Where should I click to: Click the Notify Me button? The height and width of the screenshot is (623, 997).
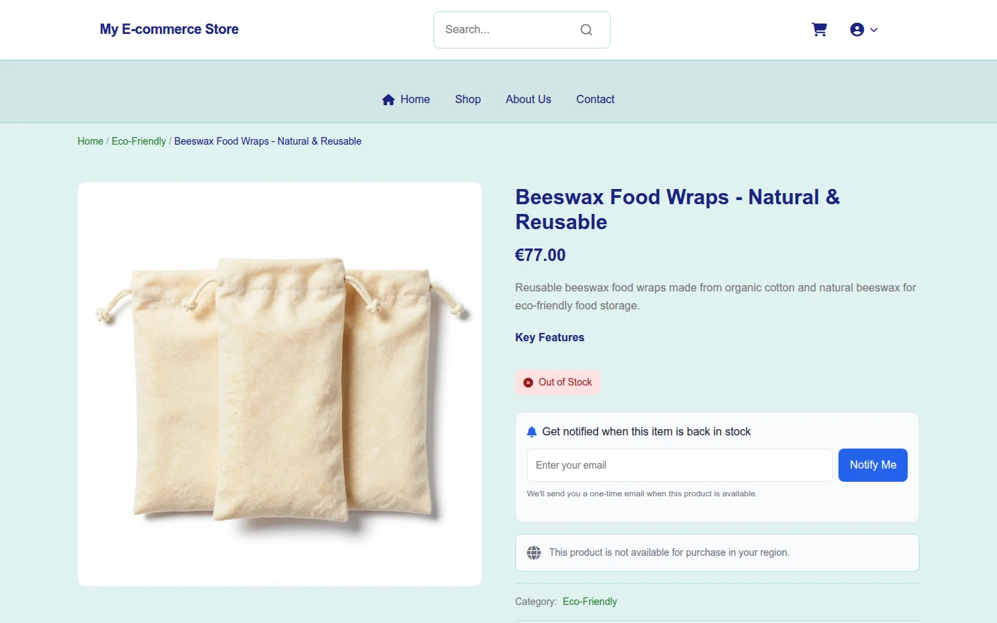point(873,465)
